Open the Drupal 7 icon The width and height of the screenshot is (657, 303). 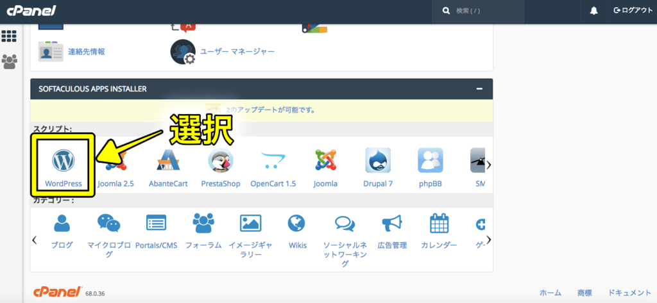[x=378, y=160]
